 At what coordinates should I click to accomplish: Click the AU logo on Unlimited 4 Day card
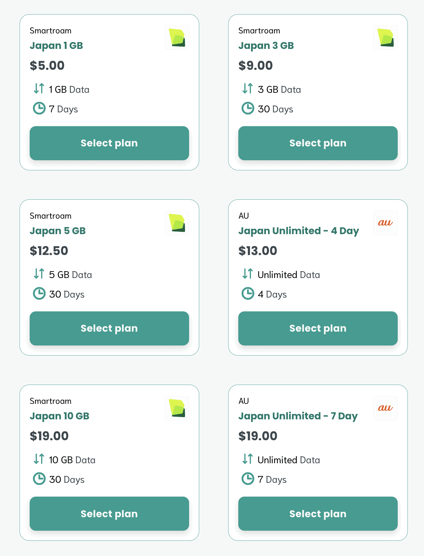(x=386, y=223)
